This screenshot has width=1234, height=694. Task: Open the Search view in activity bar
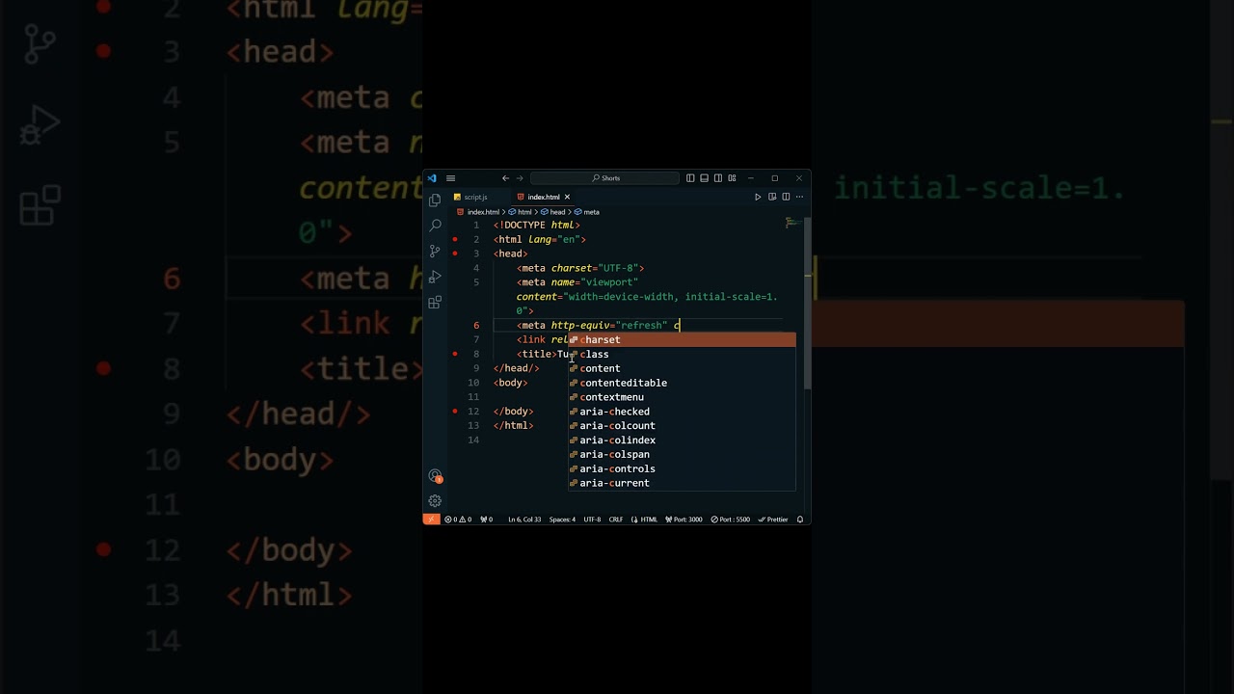coord(435,226)
